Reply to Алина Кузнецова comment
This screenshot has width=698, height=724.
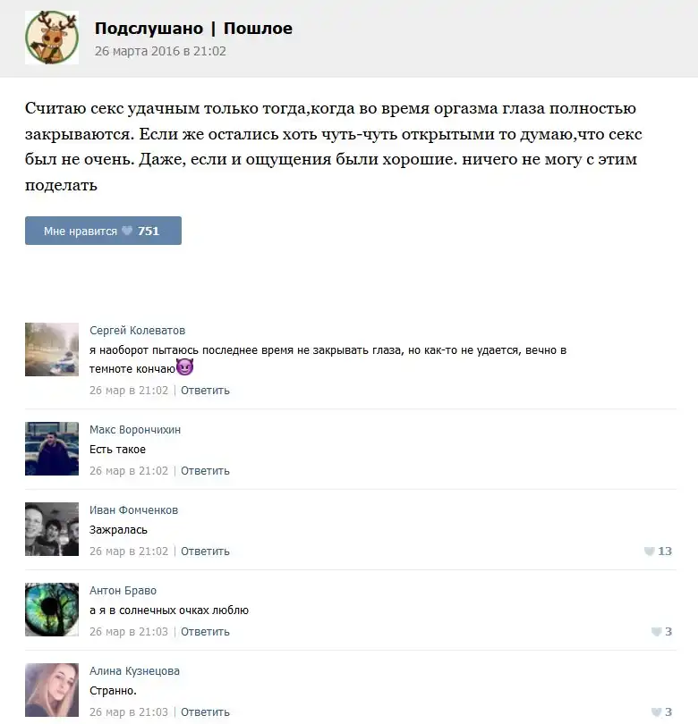pyautogui.click(x=205, y=711)
